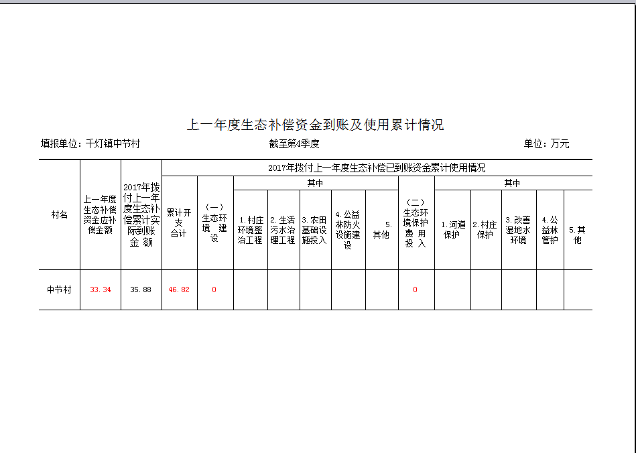Click the title 上一年度生态补偿资金到账及使用累计情况

coord(315,125)
